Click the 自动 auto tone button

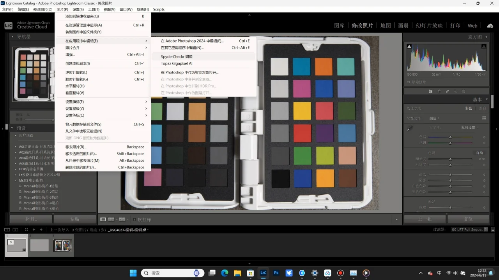[x=480, y=153]
